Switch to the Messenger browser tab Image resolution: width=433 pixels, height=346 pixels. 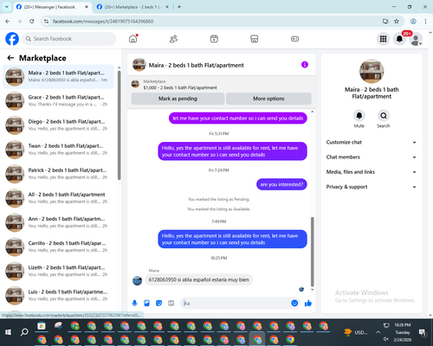(49, 7)
